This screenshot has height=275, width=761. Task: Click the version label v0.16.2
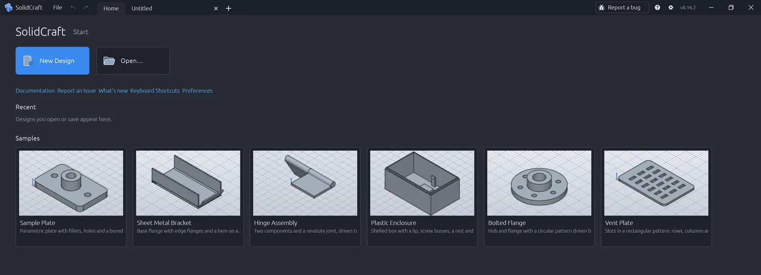click(688, 8)
